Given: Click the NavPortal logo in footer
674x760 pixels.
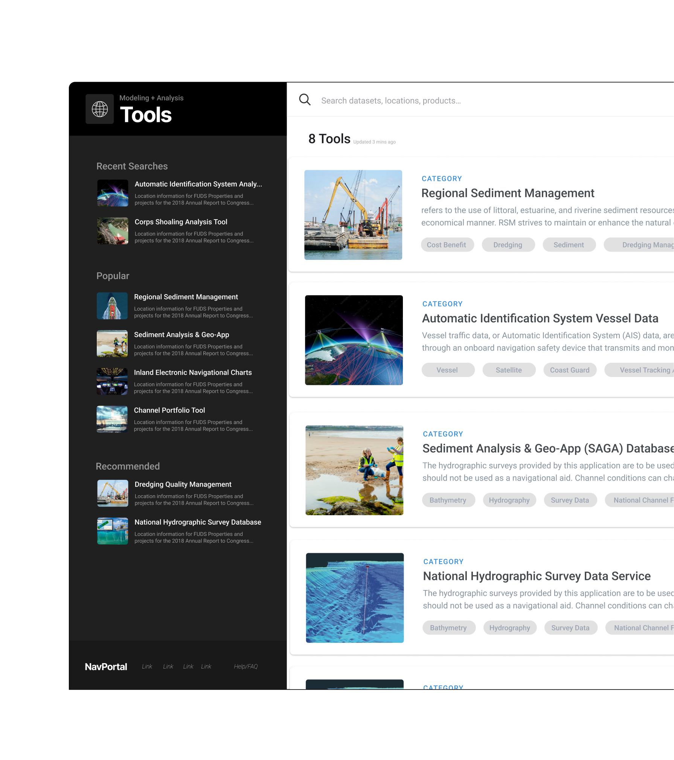Looking at the screenshot, I should click(x=106, y=667).
